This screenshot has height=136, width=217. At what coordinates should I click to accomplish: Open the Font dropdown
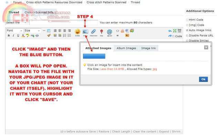click(x=14, y=30)
